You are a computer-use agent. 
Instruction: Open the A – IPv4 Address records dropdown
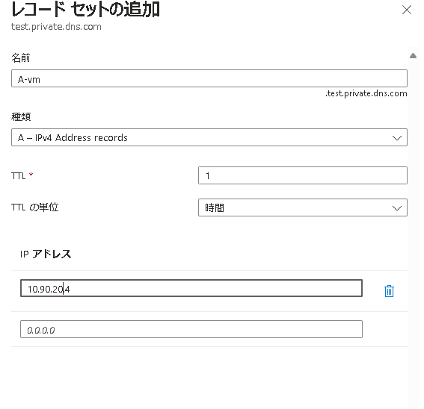pos(209,137)
